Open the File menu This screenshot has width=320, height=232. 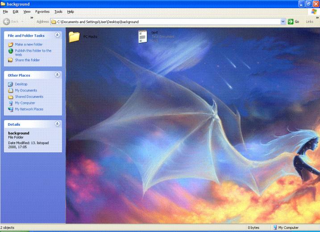[x=5, y=12]
